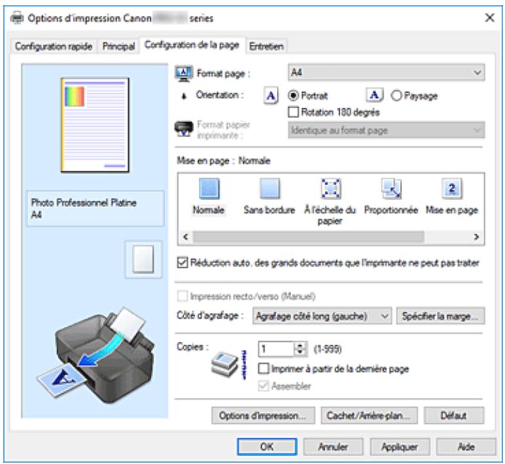Click the blank paper sheet icon in preview panel
The image size is (505, 464).
point(144,259)
